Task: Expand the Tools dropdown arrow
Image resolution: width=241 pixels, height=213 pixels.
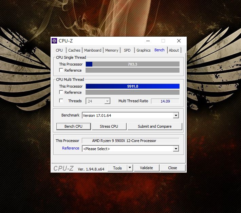Action: 130,167
